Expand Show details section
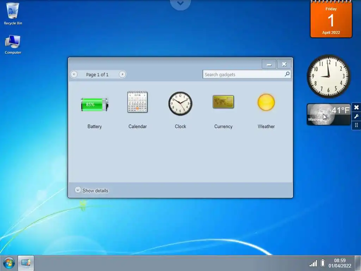Image resolution: width=361 pixels, height=271 pixels. pos(91,190)
